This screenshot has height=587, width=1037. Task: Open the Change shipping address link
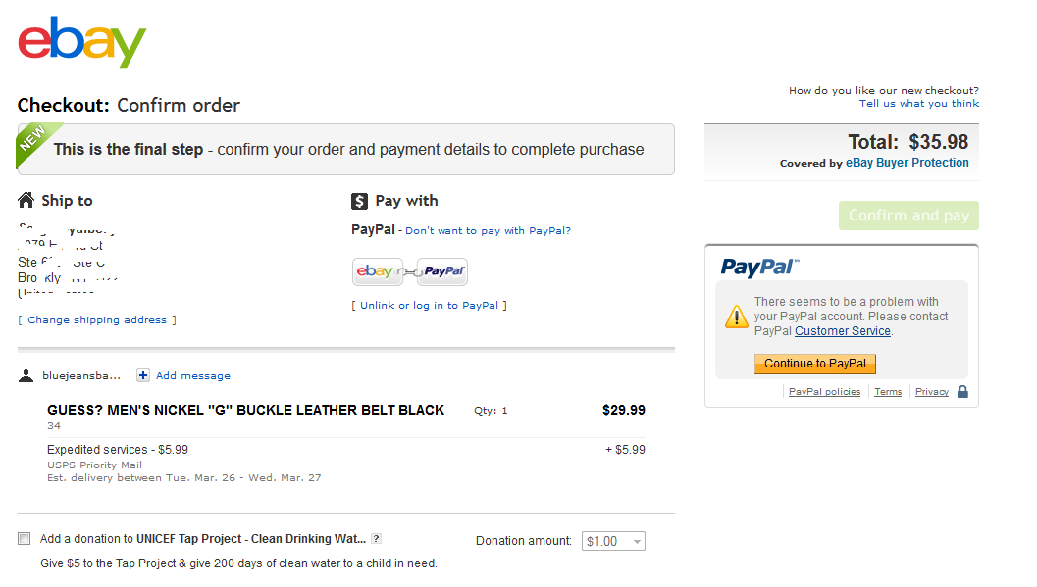(97, 320)
